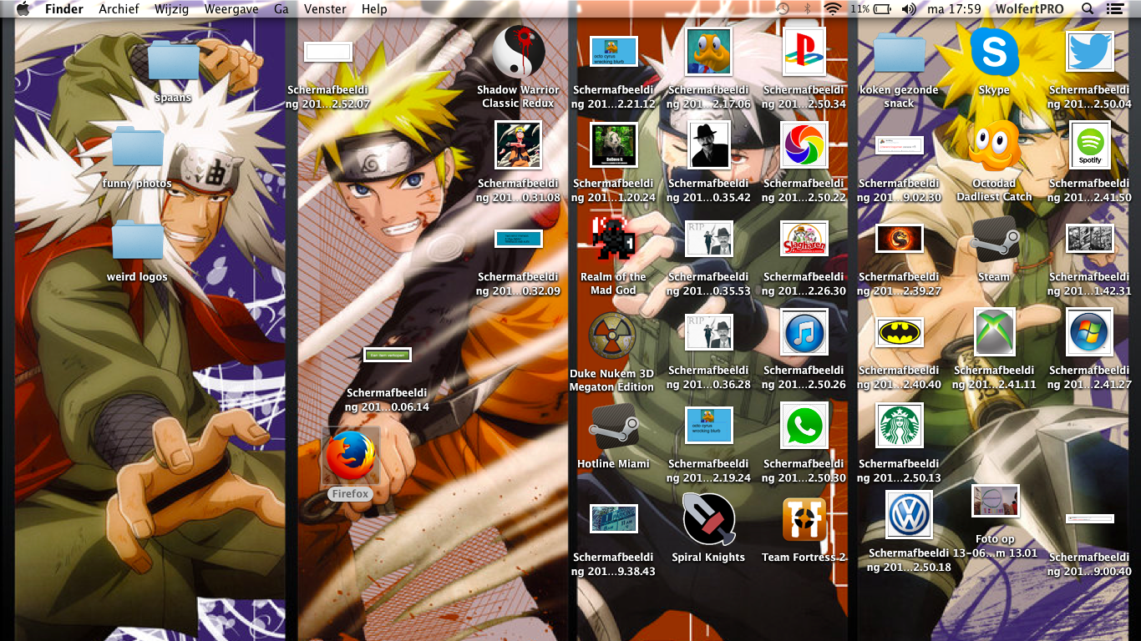The width and height of the screenshot is (1141, 641).
Task: Click the Apple menu logo
Action: (x=23, y=9)
